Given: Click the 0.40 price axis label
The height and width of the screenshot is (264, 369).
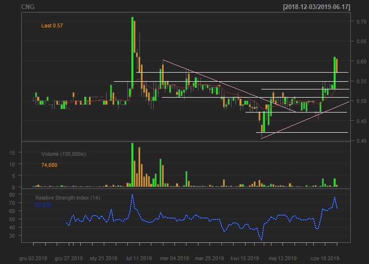Looking at the screenshot, I should tap(361, 141).
